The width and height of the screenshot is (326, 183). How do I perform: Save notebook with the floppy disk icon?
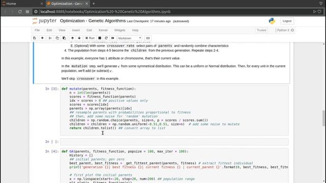pos(35,38)
